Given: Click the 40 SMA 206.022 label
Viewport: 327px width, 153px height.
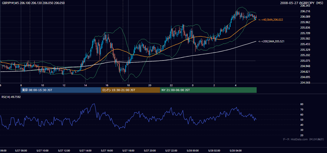Looking at the screenshot, I should (271, 20).
